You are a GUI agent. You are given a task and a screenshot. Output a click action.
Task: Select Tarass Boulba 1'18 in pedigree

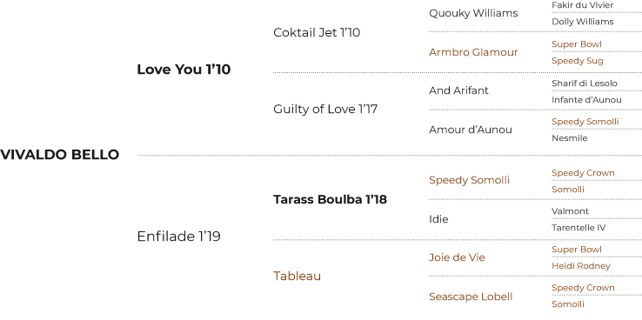tap(330, 200)
